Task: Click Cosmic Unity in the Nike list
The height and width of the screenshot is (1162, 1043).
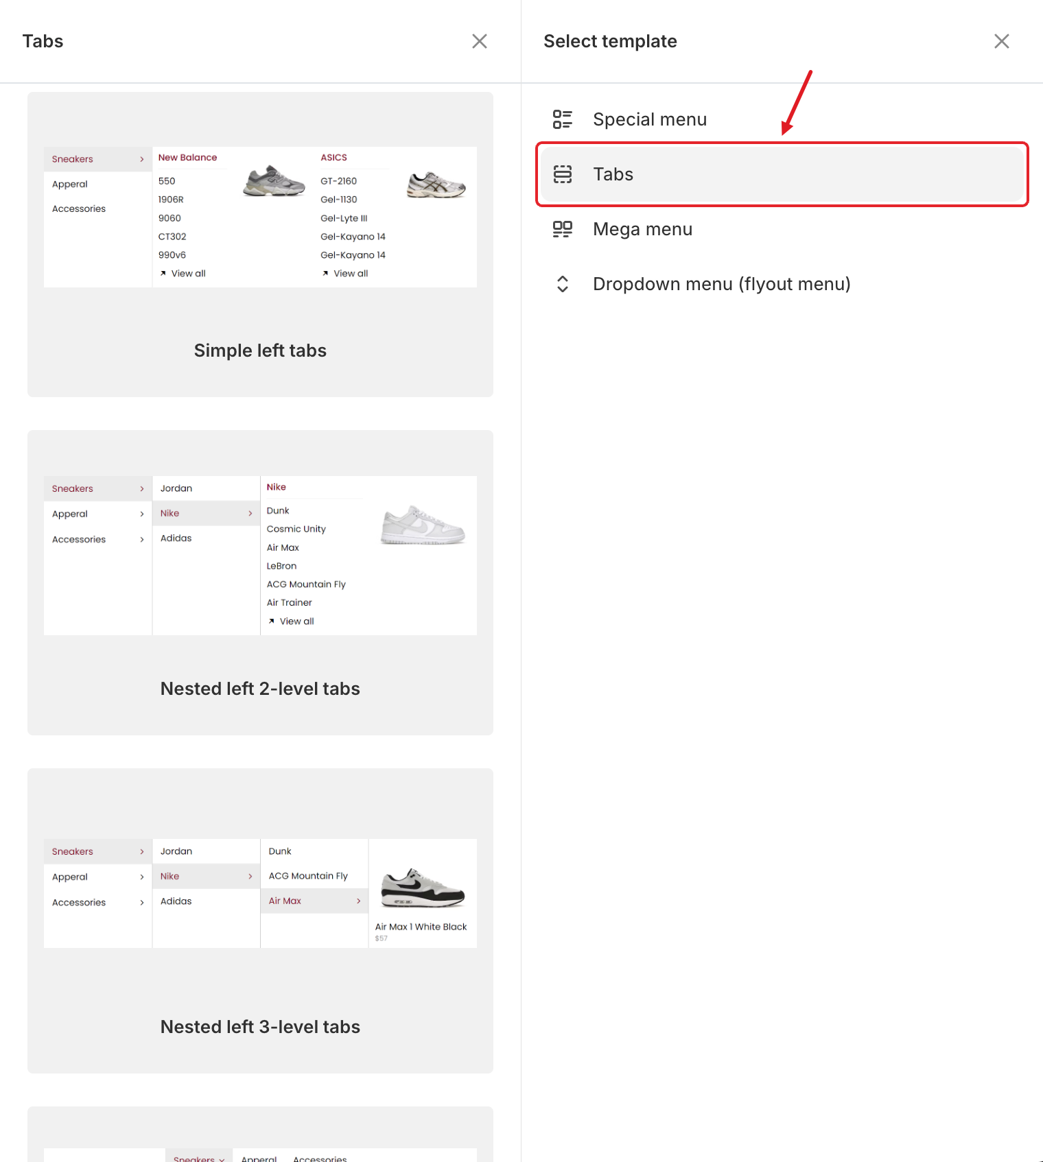Action: [x=296, y=529]
